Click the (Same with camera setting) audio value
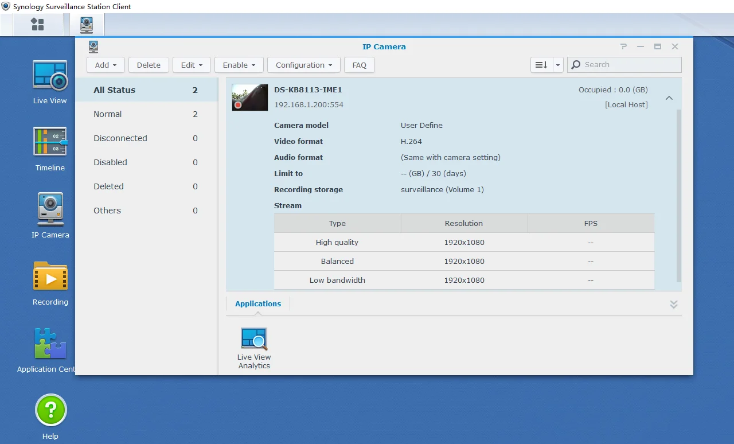Image resolution: width=734 pixels, height=444 pixels. [x=451, y=158]
